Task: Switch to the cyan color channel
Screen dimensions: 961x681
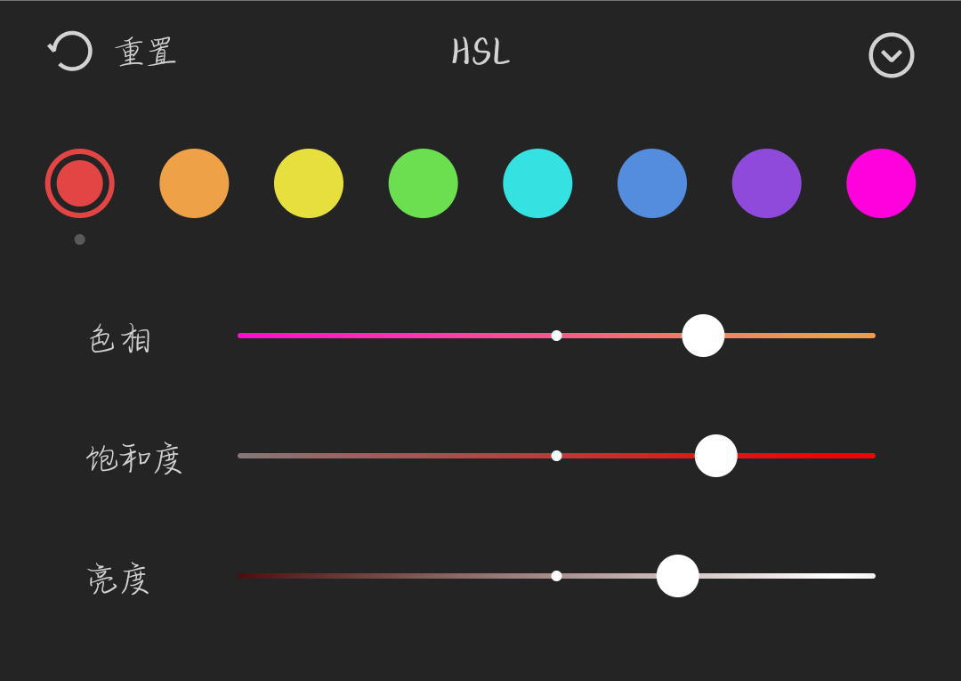Action: [537, 183]
